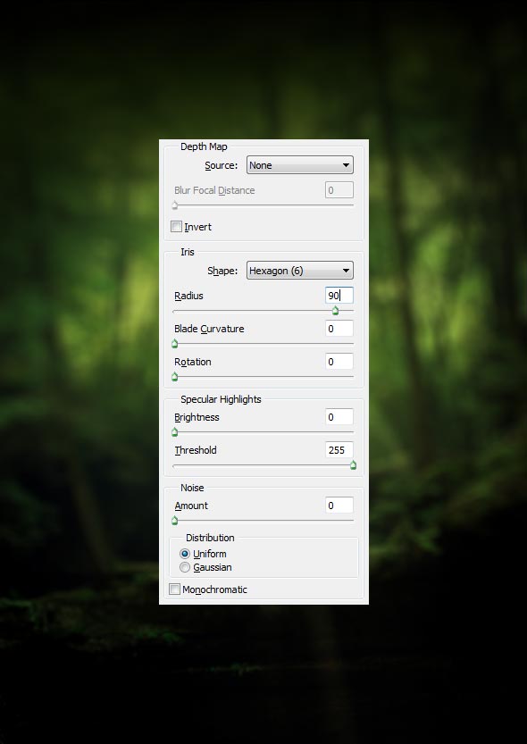527x744 pixels.
Task: Click the Noise Amount value field
Action: pyautogui.click(x=339, y=506)
